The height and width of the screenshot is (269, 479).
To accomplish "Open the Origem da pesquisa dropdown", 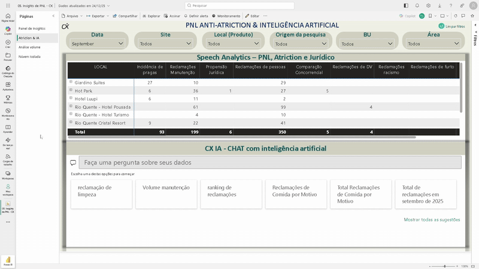I will pos(301,44).
